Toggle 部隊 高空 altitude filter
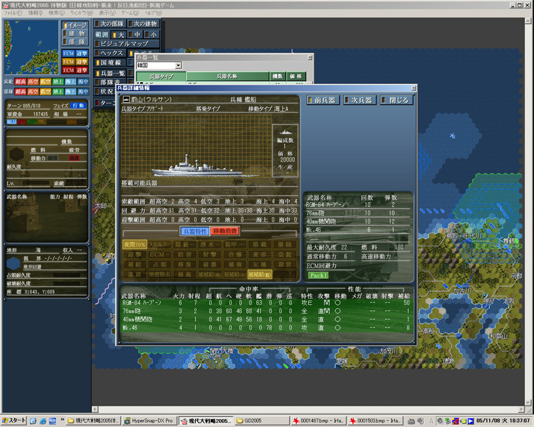The width and height of the screenshot is (534, 427). (x=33, y=91)
